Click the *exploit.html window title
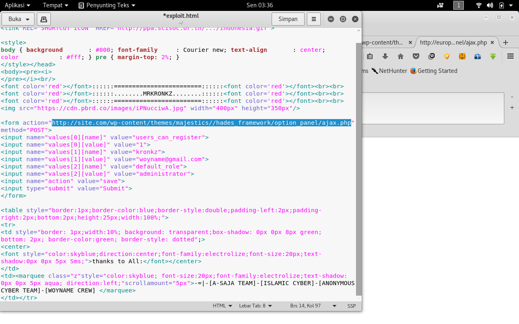 180,16
